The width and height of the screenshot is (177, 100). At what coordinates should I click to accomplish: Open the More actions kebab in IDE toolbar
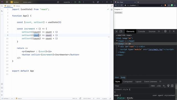[84, 2]
